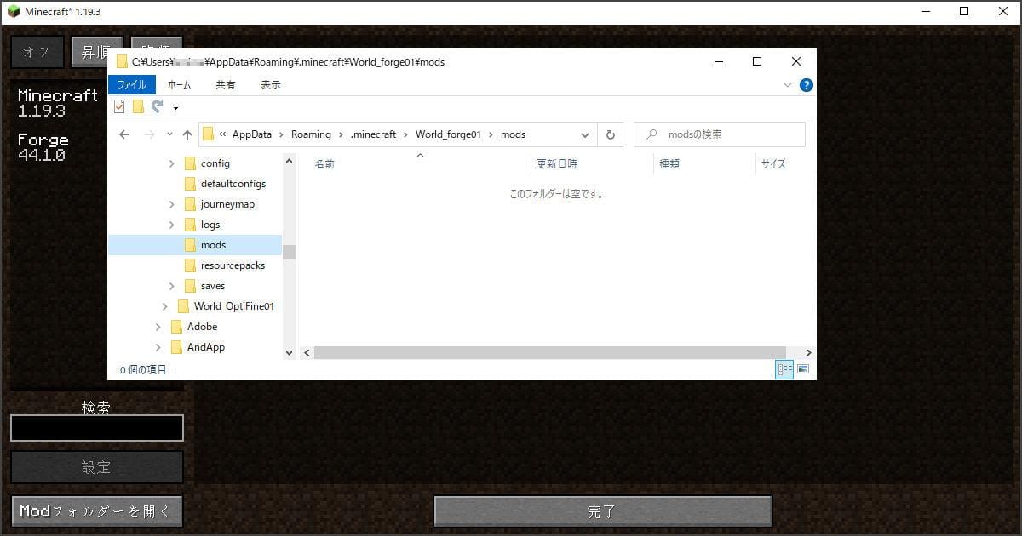Select config folder in navigation tree

[x=215, y=163]
